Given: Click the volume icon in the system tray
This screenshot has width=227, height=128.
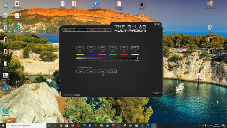Looking at the screenshot, I should click(x=211, y=126).
